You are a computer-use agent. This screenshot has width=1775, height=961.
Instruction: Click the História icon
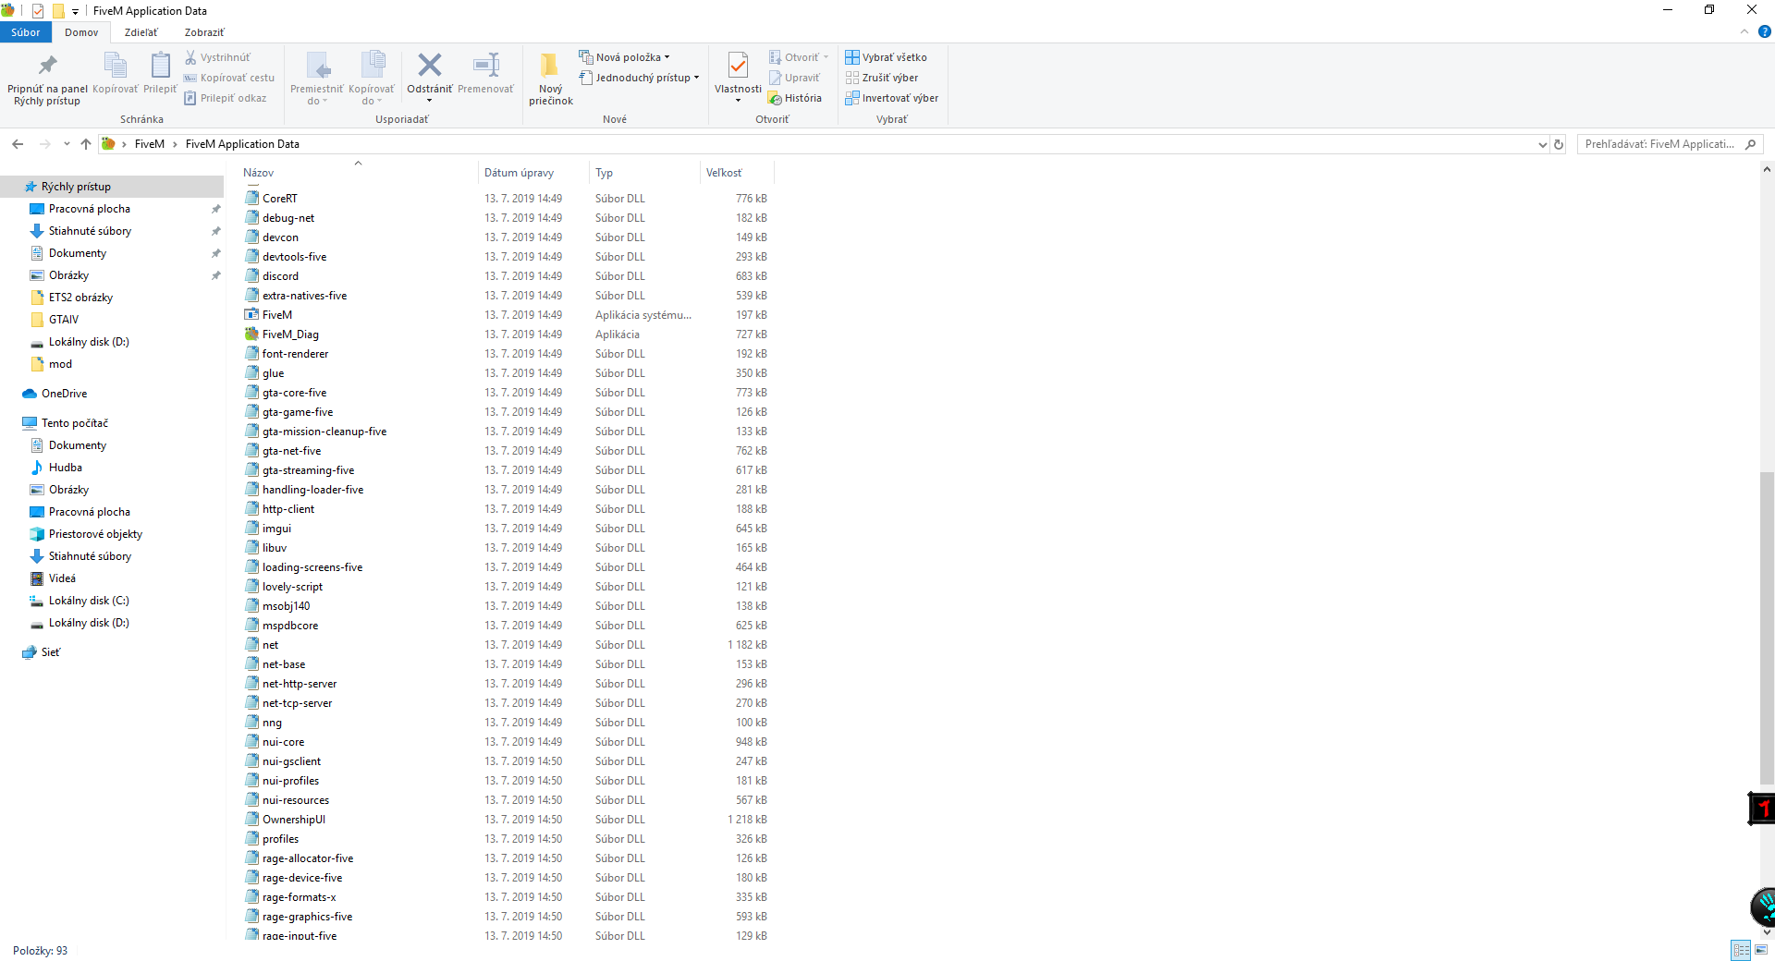(796, 98)
